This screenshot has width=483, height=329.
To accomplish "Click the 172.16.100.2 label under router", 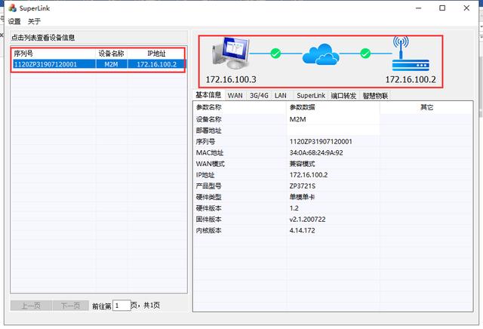I will pos(411,79).
